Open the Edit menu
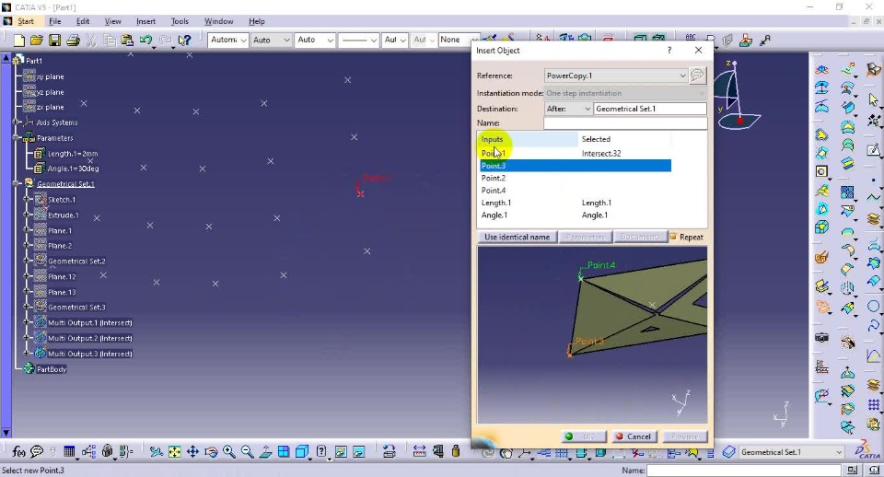884x477 pixels. 83,21
